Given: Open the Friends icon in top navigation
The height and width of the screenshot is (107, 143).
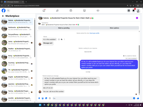Looking at the screenshot, I should (57, 11).
